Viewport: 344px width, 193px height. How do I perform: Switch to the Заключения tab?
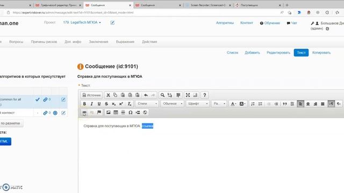[x=98, y=42]
